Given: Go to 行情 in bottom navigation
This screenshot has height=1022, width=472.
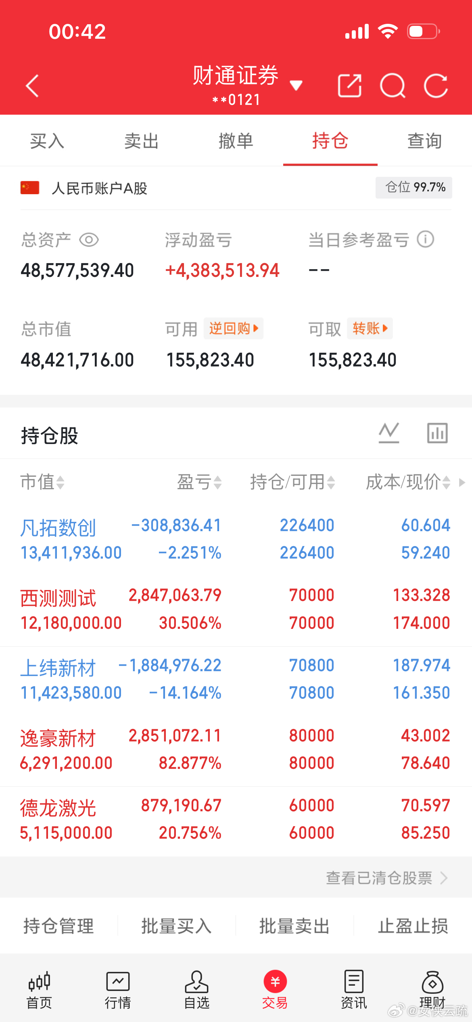Looking at the screenshot, I should [118, 990].
